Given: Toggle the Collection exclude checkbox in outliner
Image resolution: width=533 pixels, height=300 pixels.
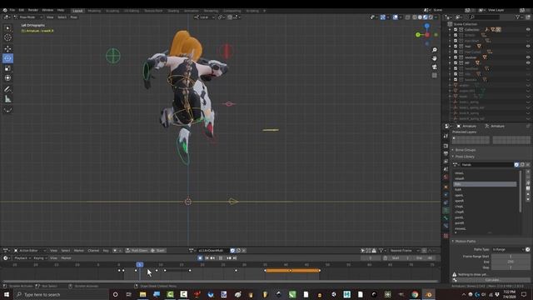Looking at the screenshot, I should (x=456, y=30).
